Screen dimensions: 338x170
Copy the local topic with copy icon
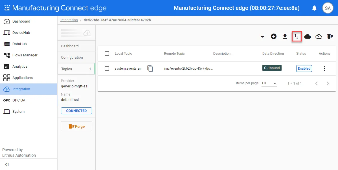click(150, 69)
